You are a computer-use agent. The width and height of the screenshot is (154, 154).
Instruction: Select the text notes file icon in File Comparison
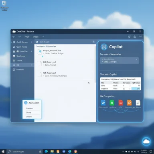coord(138,103)
